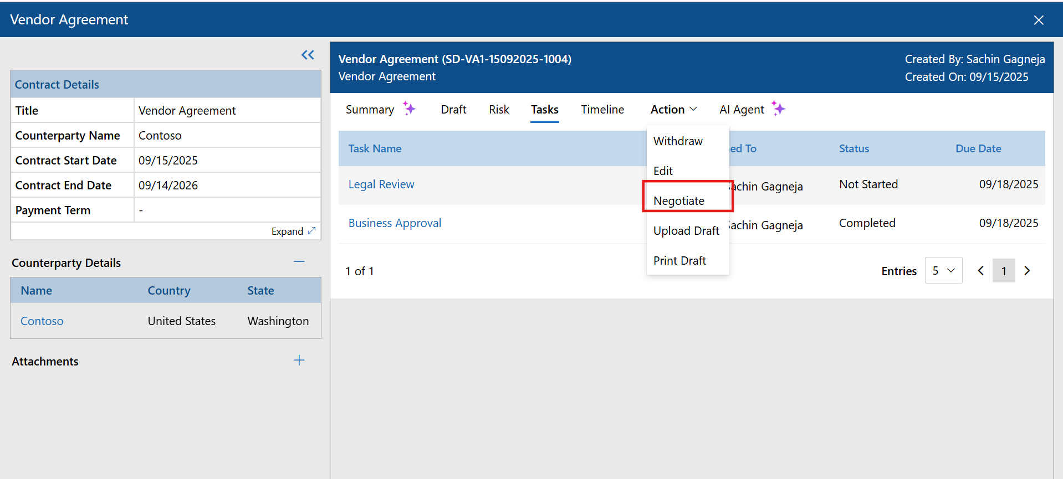Select Negotiate from the Action menu
The width and height of the screenshot is (1063, 479).
pyautogui.click(x=679, y=201)
